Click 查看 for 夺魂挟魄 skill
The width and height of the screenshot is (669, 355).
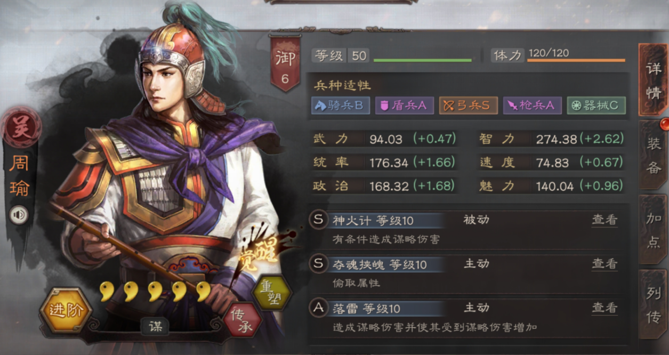tap(604, 264)
